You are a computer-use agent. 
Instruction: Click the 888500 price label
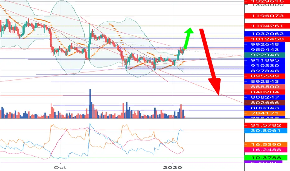pos(265,87)
